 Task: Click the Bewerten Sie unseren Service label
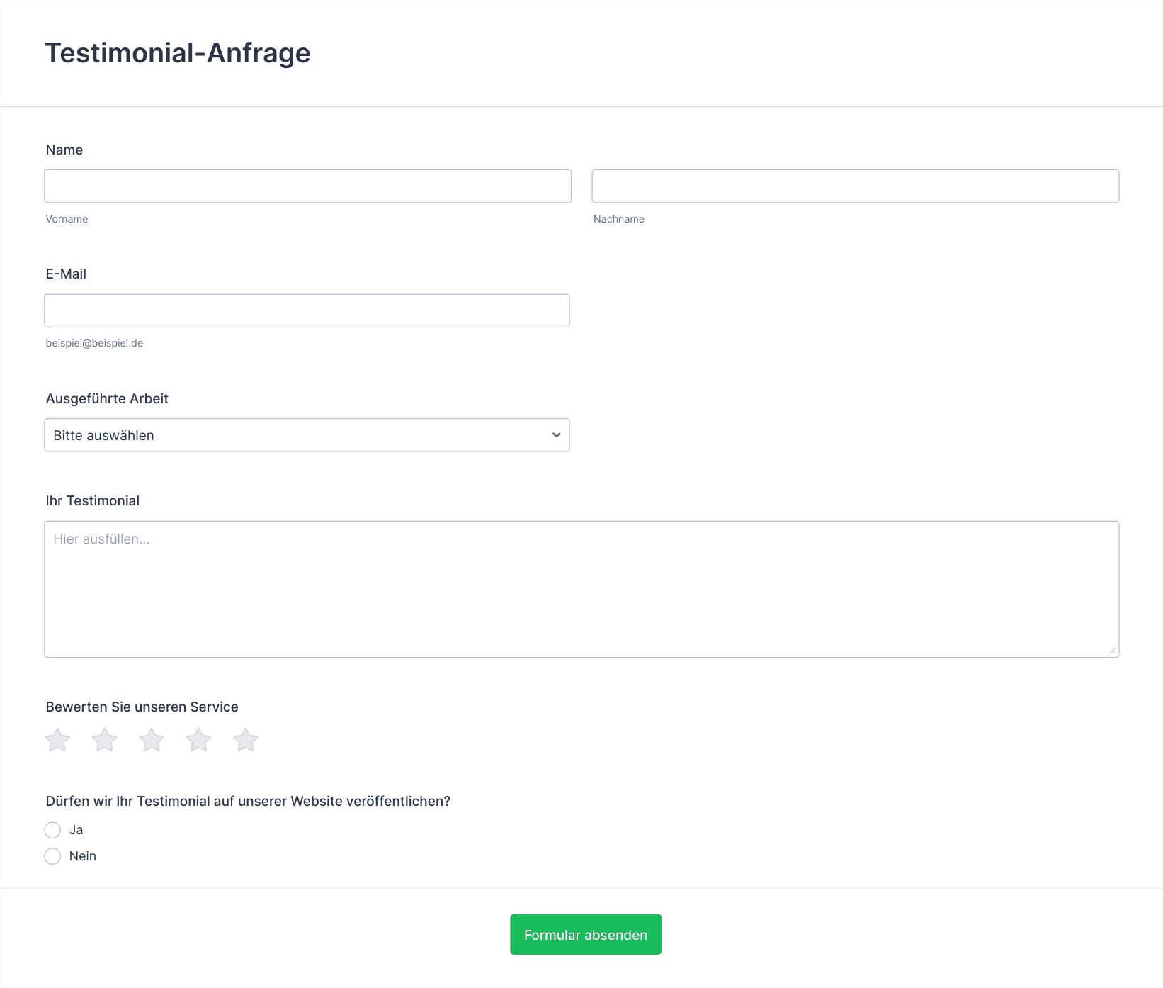coord(142,707)
